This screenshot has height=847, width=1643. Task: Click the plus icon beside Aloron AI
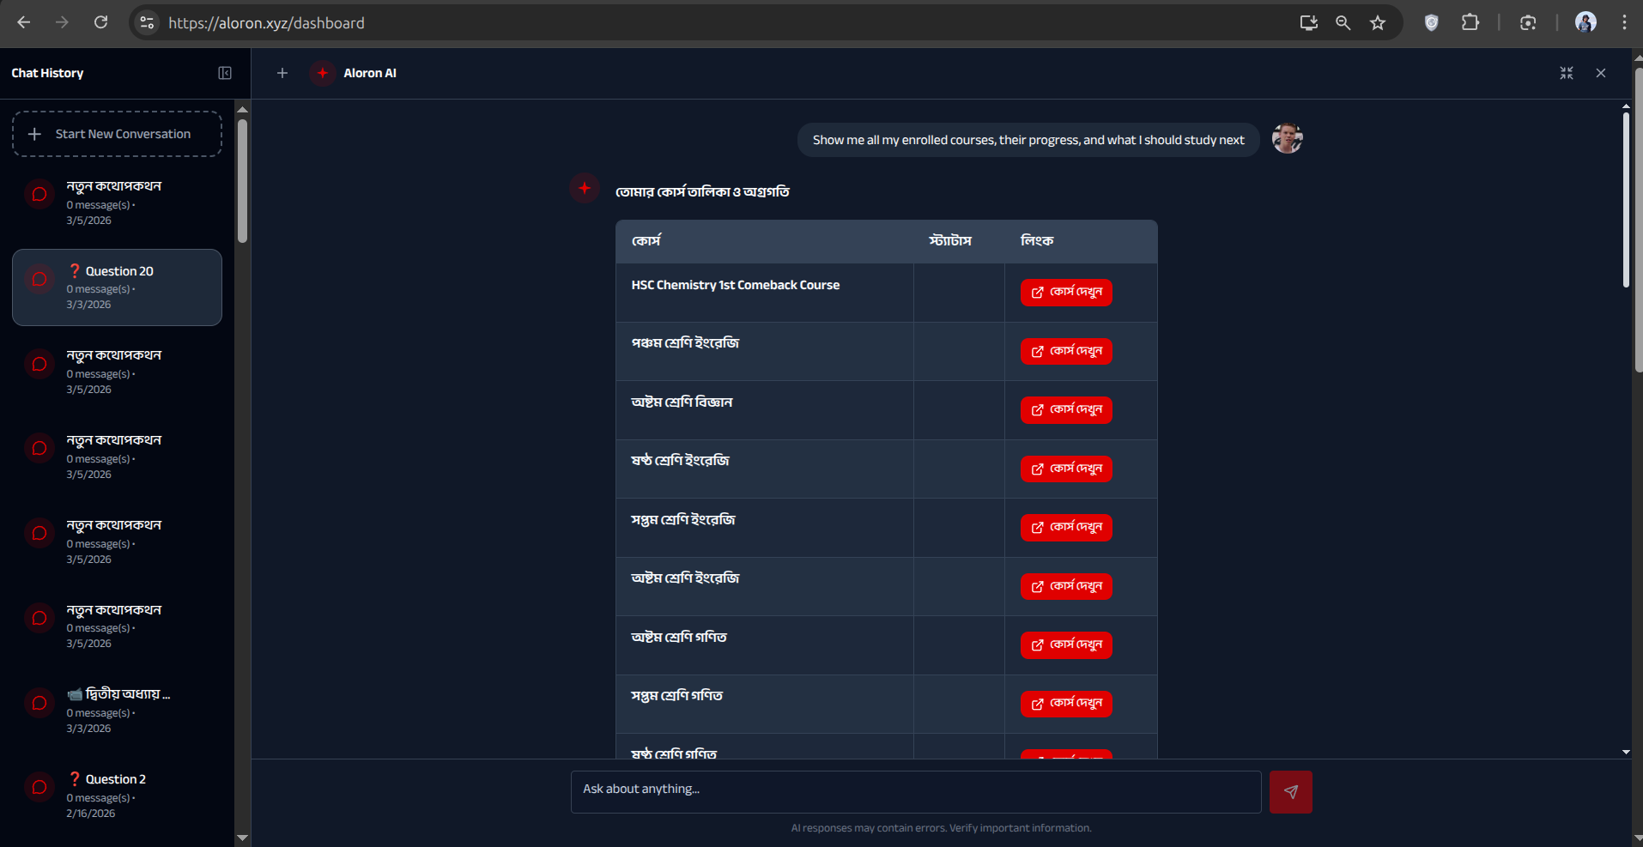(282, 73)
